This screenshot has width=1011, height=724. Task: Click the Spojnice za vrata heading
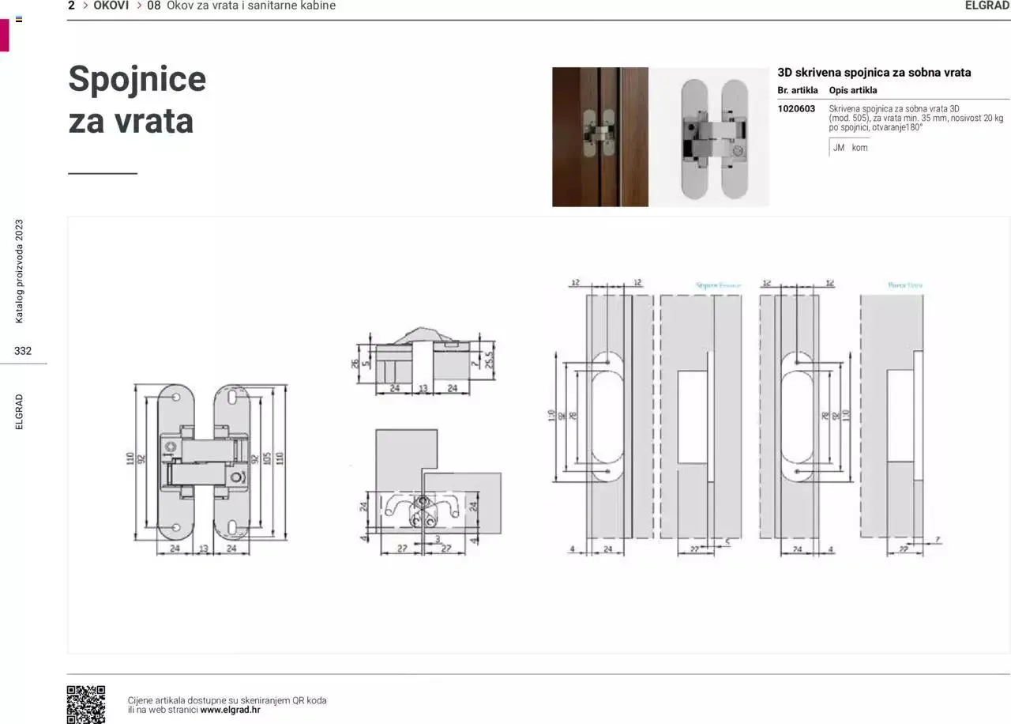tap(137, 100)
